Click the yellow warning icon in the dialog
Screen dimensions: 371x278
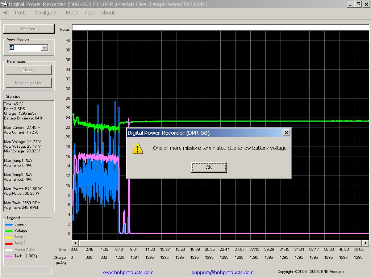click(137, 148)
